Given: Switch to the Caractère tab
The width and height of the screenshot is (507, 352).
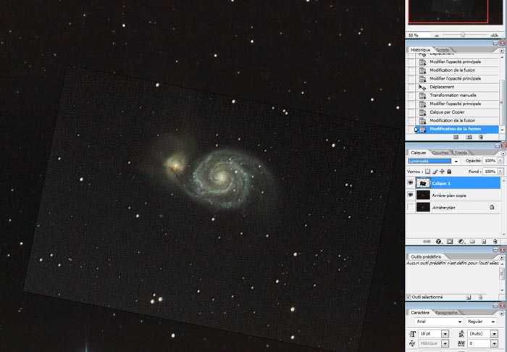Looking at the screenshot, I should click(x=419, y=313).
